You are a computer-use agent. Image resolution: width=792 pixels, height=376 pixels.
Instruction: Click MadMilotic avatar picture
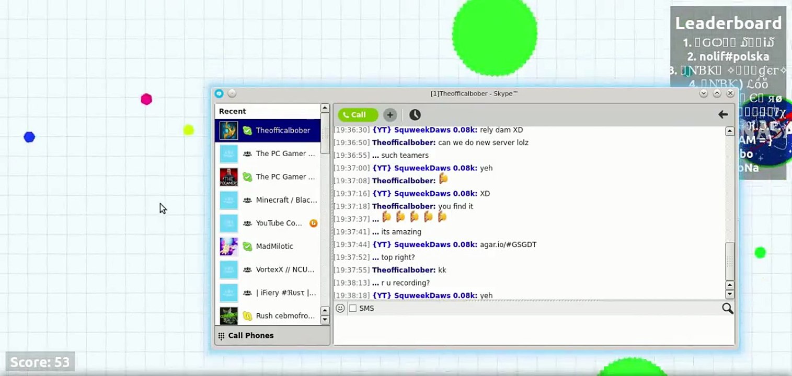point(228,246)
